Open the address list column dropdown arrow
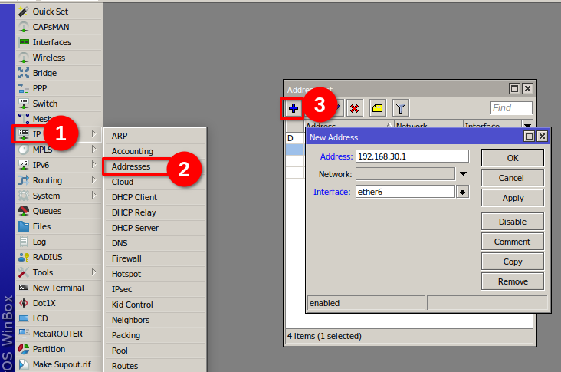Image resolution: width=561 pixels, height=372 pixels. pyautogui.click(x=527, y=126)
